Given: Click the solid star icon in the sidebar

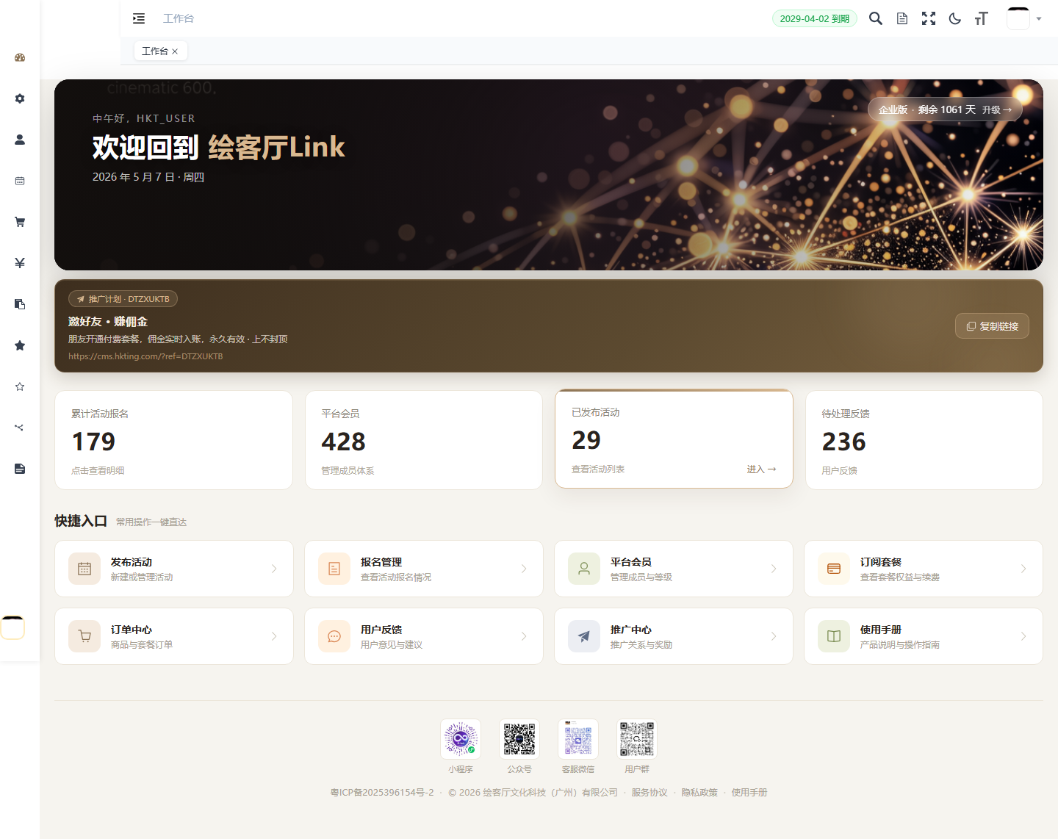Looking at the screenshot, I should pyautogui.click(x=20, y=345).
